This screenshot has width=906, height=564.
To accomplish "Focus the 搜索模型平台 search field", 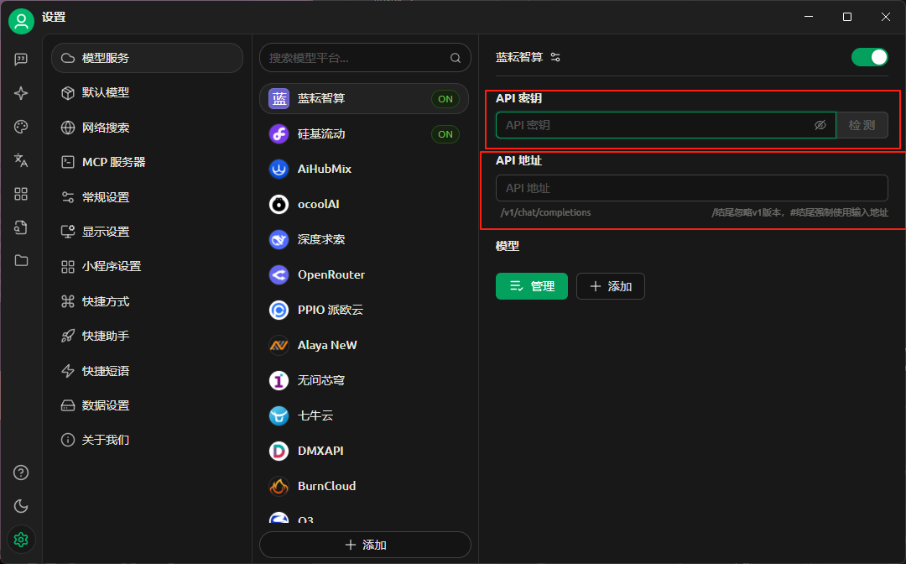I will (x=365, y=58).
